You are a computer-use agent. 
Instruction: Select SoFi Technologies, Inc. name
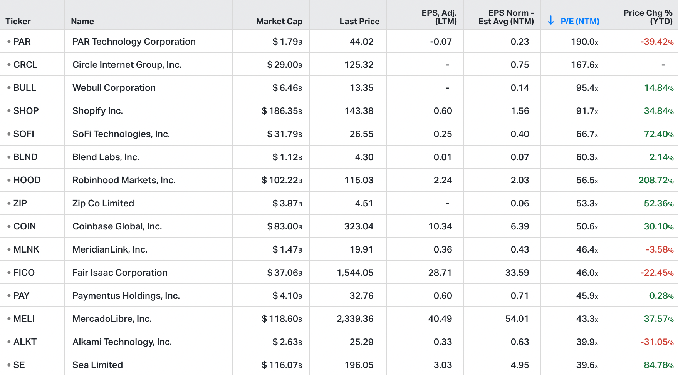(121, 134)
